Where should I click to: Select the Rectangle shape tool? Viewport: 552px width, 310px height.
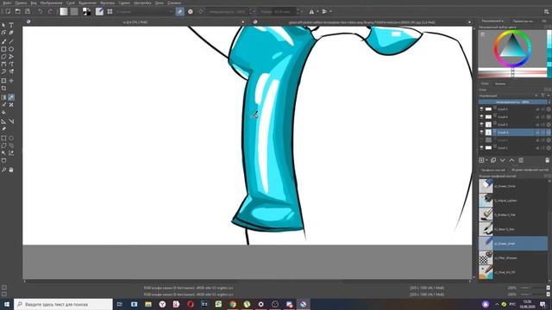pos(3,49)
